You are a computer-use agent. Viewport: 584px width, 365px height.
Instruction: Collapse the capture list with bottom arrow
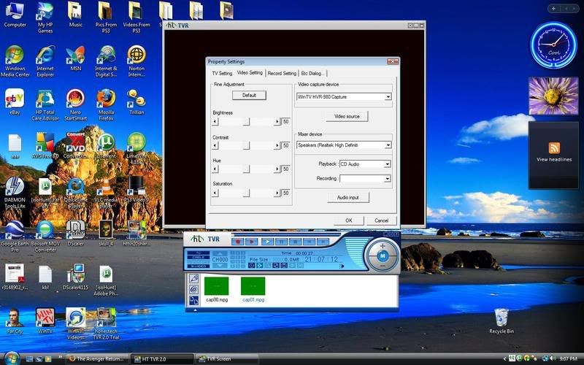pyautogui.click(x=195, y=310)
